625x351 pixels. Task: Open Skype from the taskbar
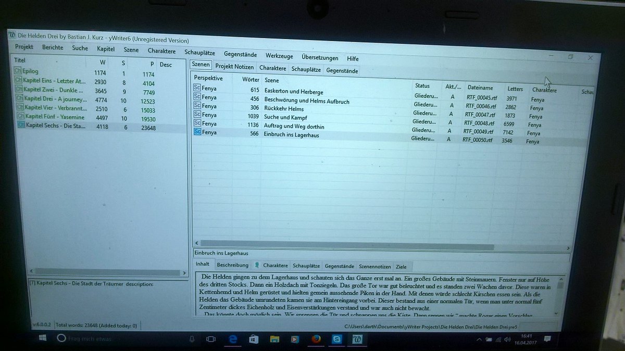click(x=336, y=340)
